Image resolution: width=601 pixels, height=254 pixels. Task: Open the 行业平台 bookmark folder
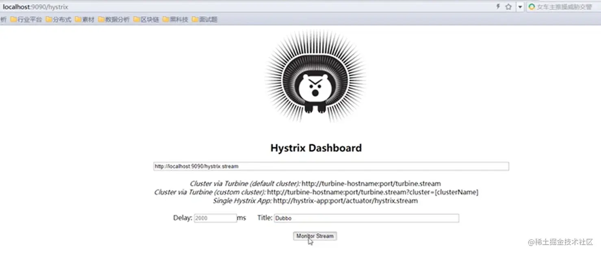tap(26, 19)
